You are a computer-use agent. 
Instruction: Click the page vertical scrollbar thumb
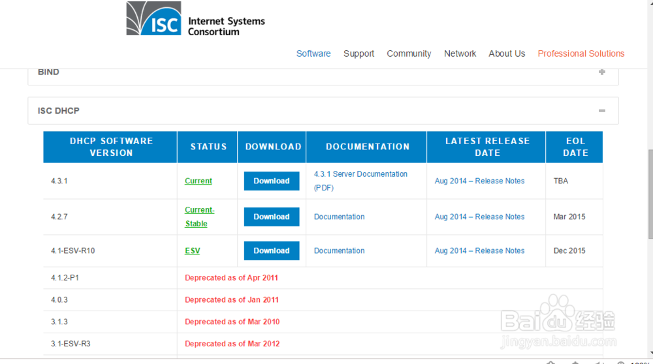tap(650, 194)
